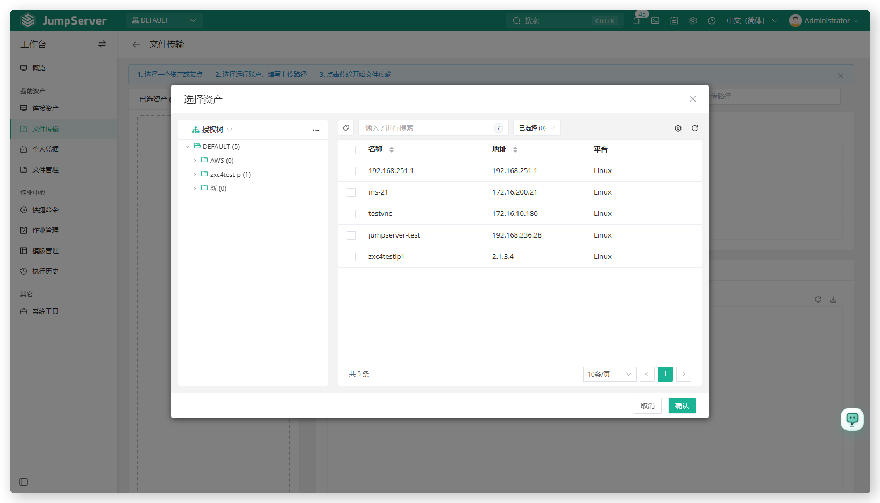Go back using the arrow icon

136,45
